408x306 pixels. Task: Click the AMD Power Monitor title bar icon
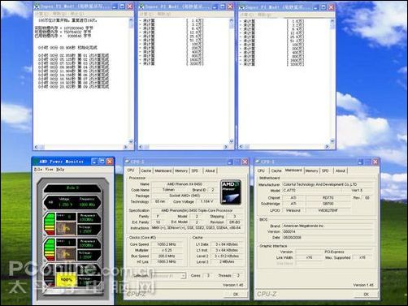point(36,162)
